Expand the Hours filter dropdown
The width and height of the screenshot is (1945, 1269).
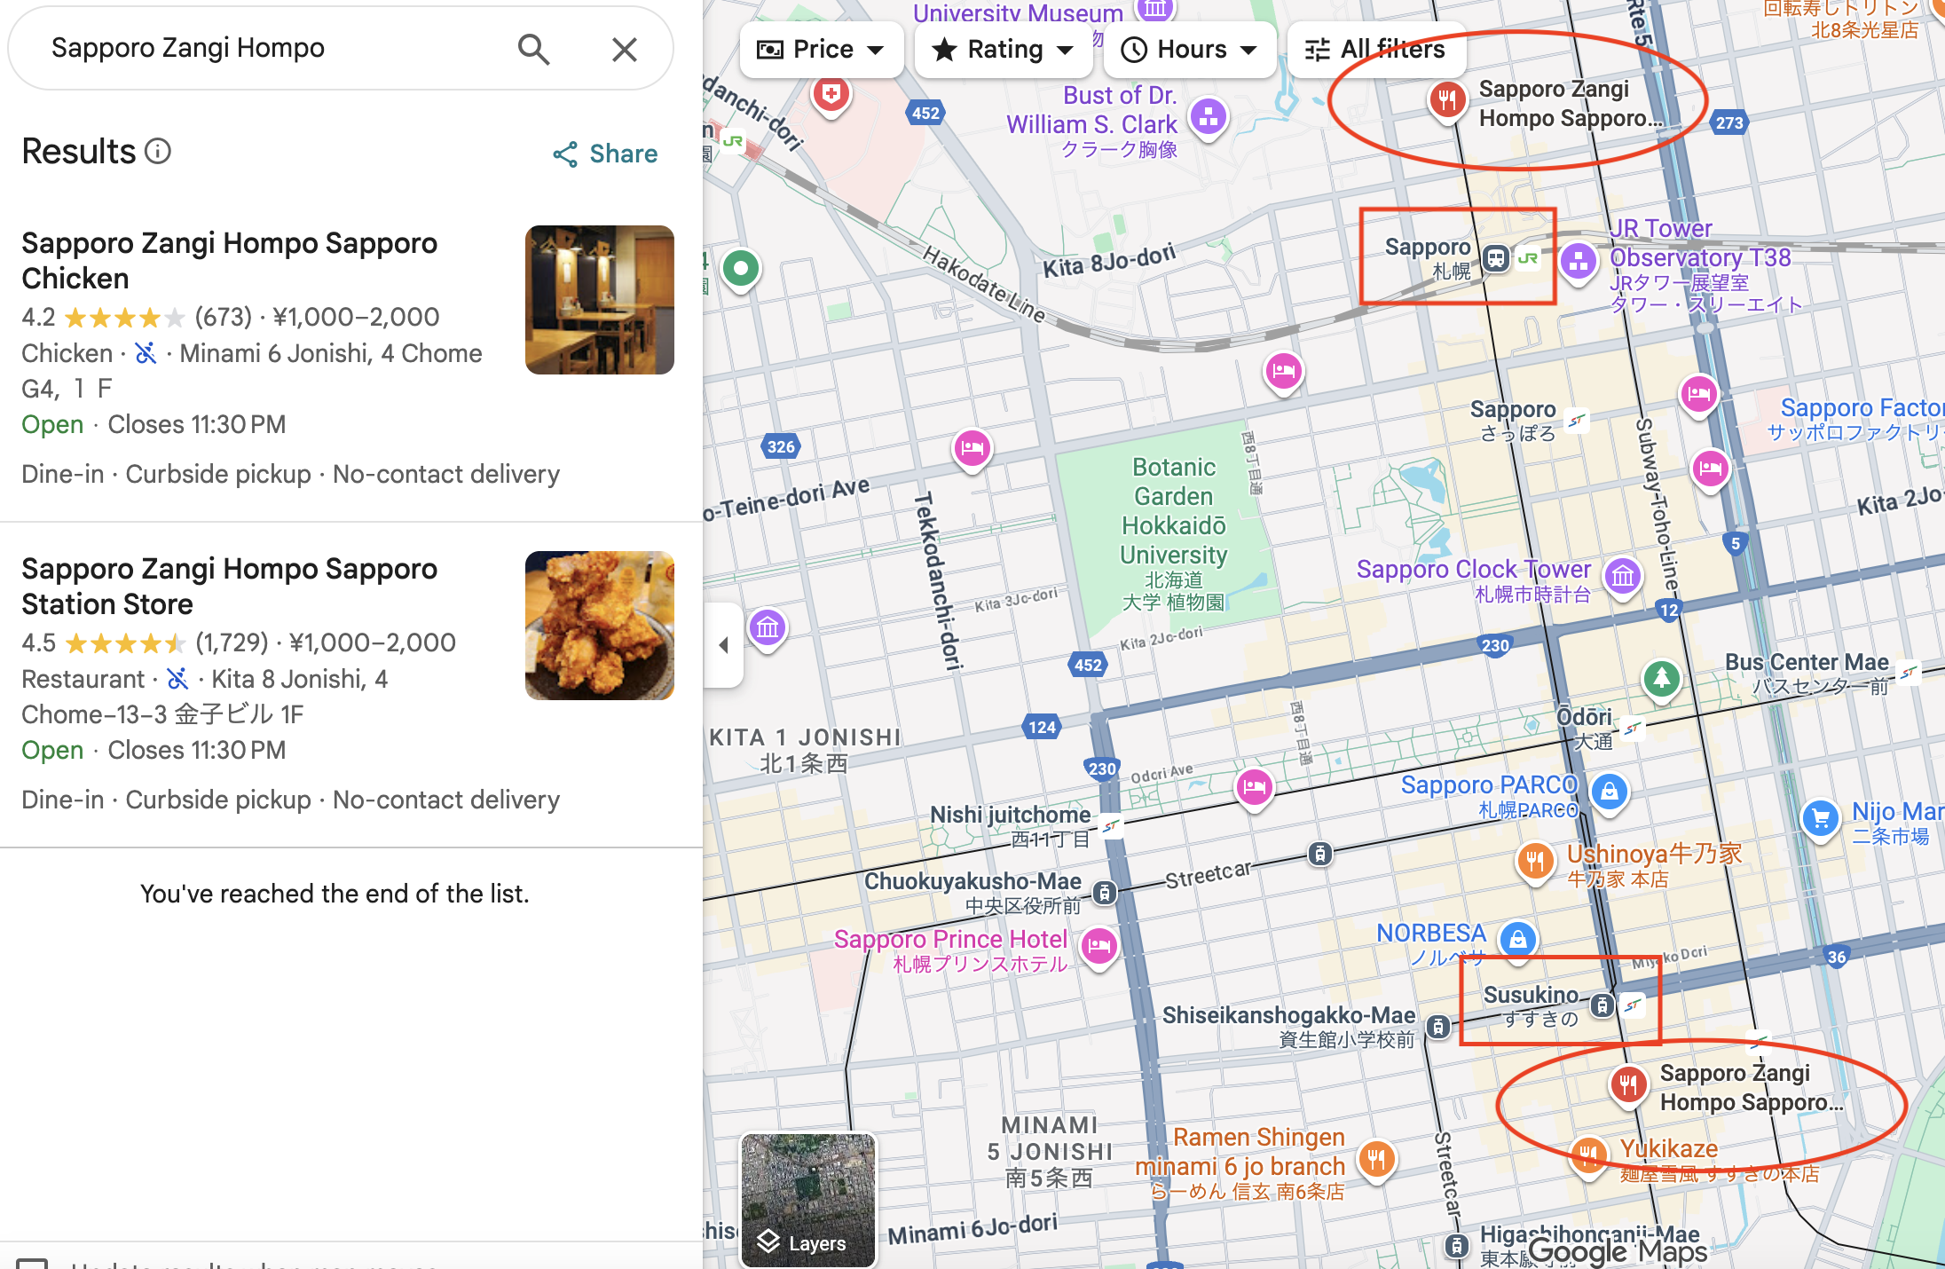(x=1189, y=50)
